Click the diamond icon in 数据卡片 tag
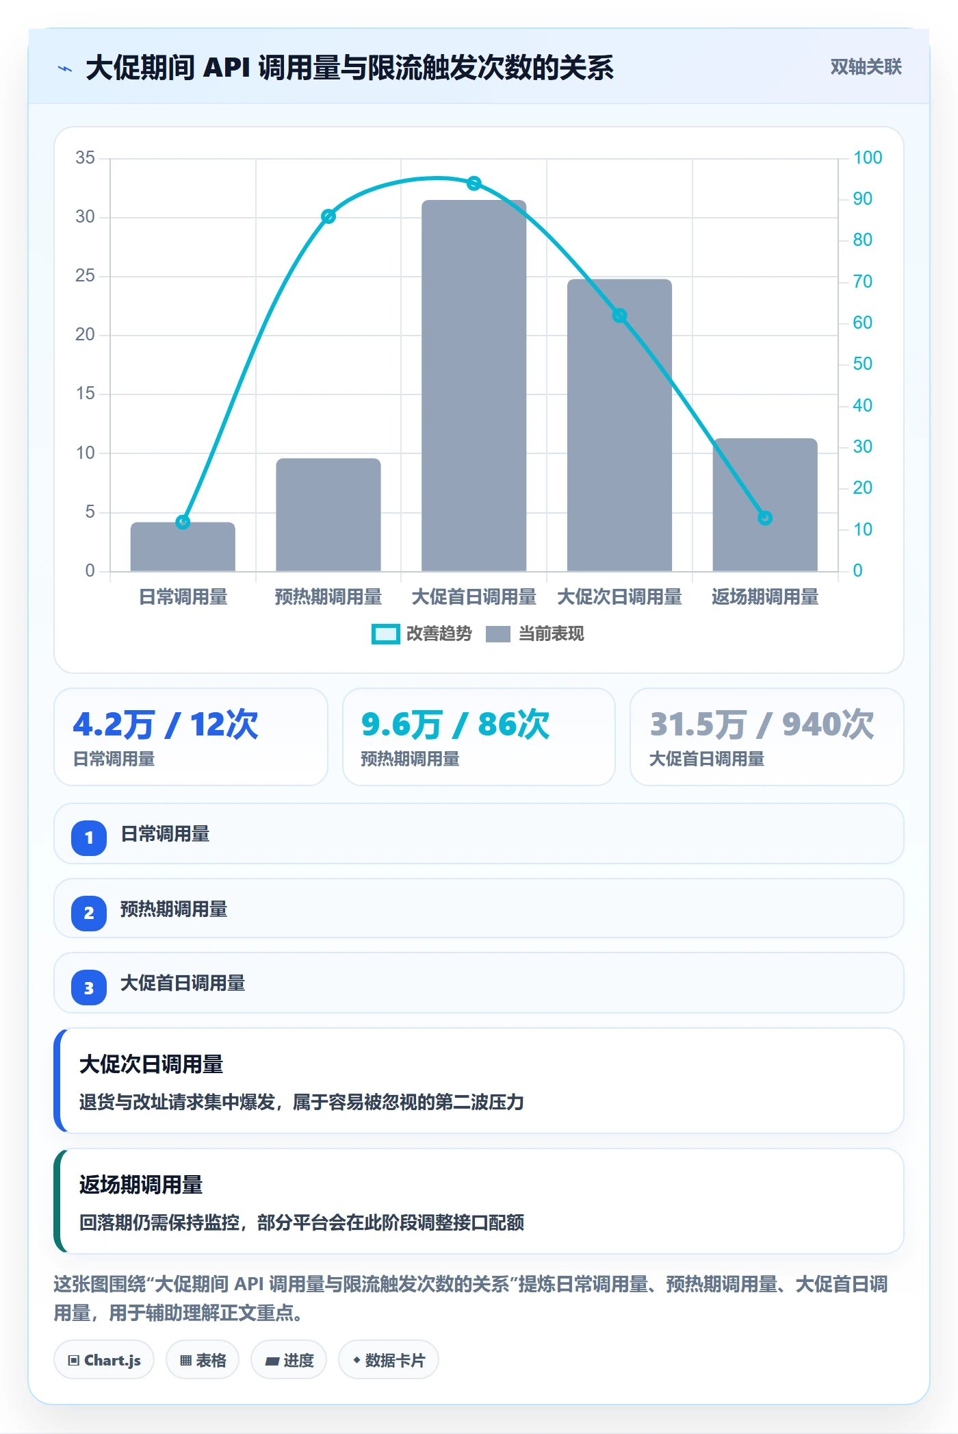The image size is (958, 1434). click(357, 1360)
